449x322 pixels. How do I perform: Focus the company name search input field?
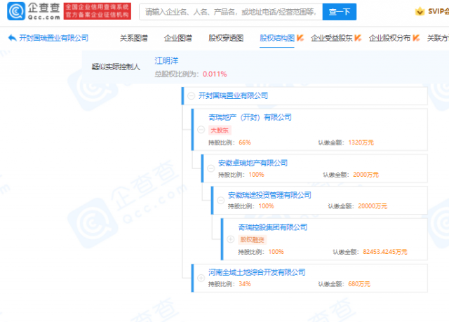[231, 12]
